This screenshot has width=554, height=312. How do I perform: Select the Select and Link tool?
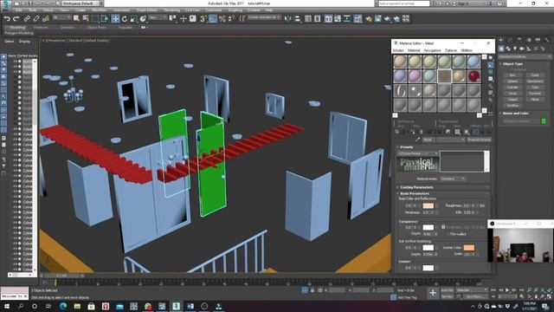[27, 18]
